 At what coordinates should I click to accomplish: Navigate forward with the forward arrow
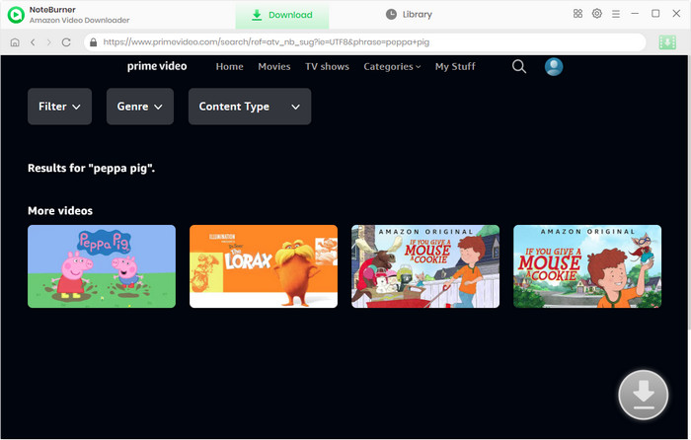(x=49, y=42)
